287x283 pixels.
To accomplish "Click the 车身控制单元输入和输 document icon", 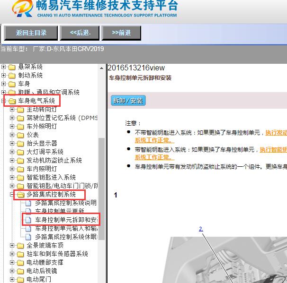I will [28, 228].
